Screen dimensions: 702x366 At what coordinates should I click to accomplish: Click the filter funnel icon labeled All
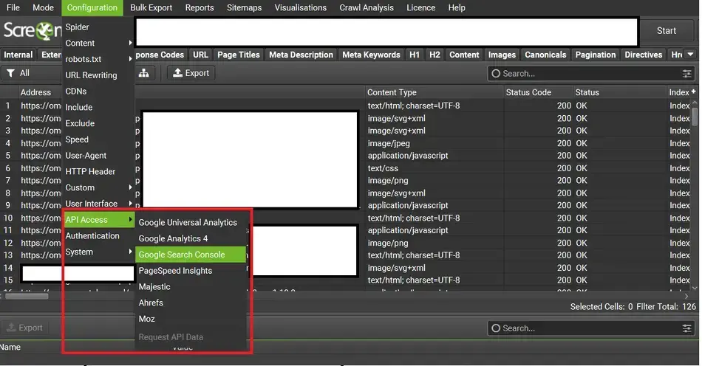[x=11, y=73]
